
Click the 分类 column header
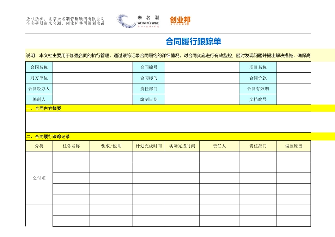click(39, 145)
